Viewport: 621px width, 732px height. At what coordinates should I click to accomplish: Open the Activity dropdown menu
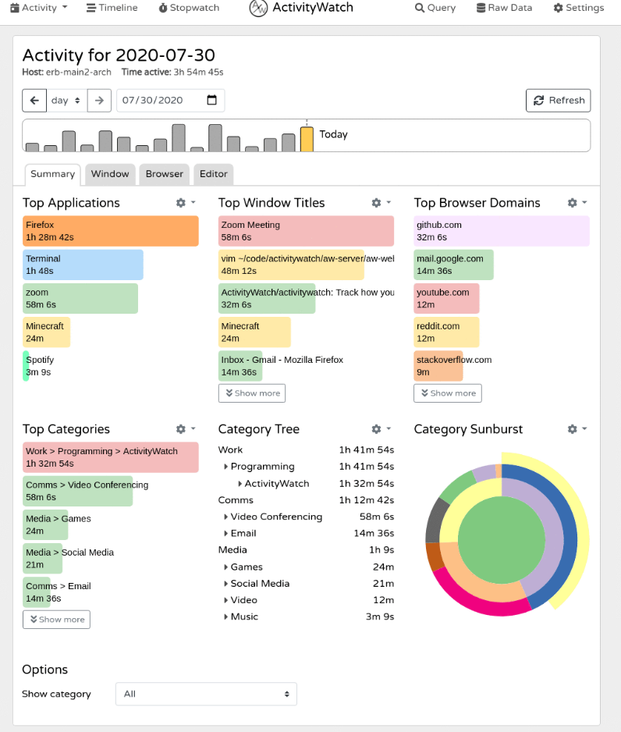pyautogui.click(x=39, y=8)
